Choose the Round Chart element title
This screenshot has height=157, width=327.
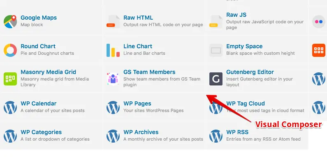[x=38, y=46]
